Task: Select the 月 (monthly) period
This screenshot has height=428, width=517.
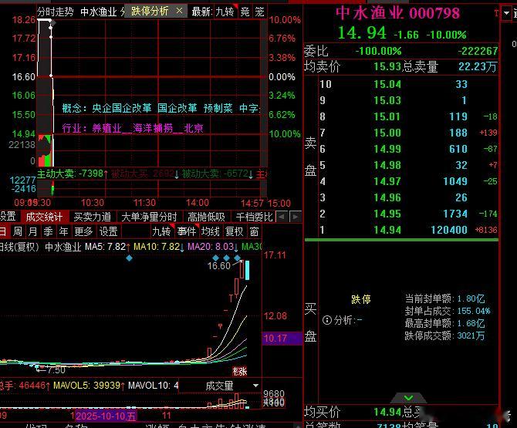Action: [32, 231]
